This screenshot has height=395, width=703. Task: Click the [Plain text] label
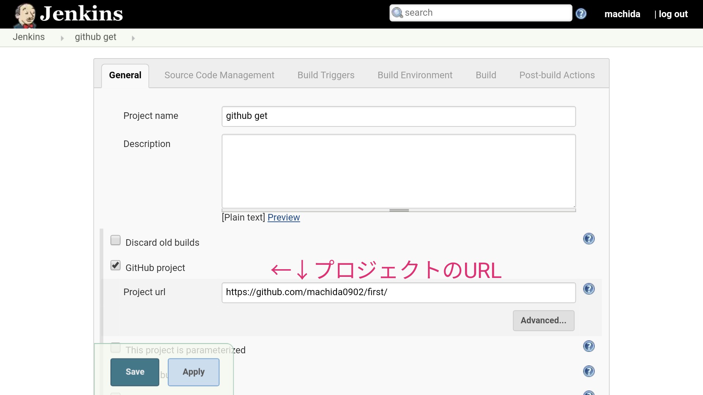[x=243, y=218]
